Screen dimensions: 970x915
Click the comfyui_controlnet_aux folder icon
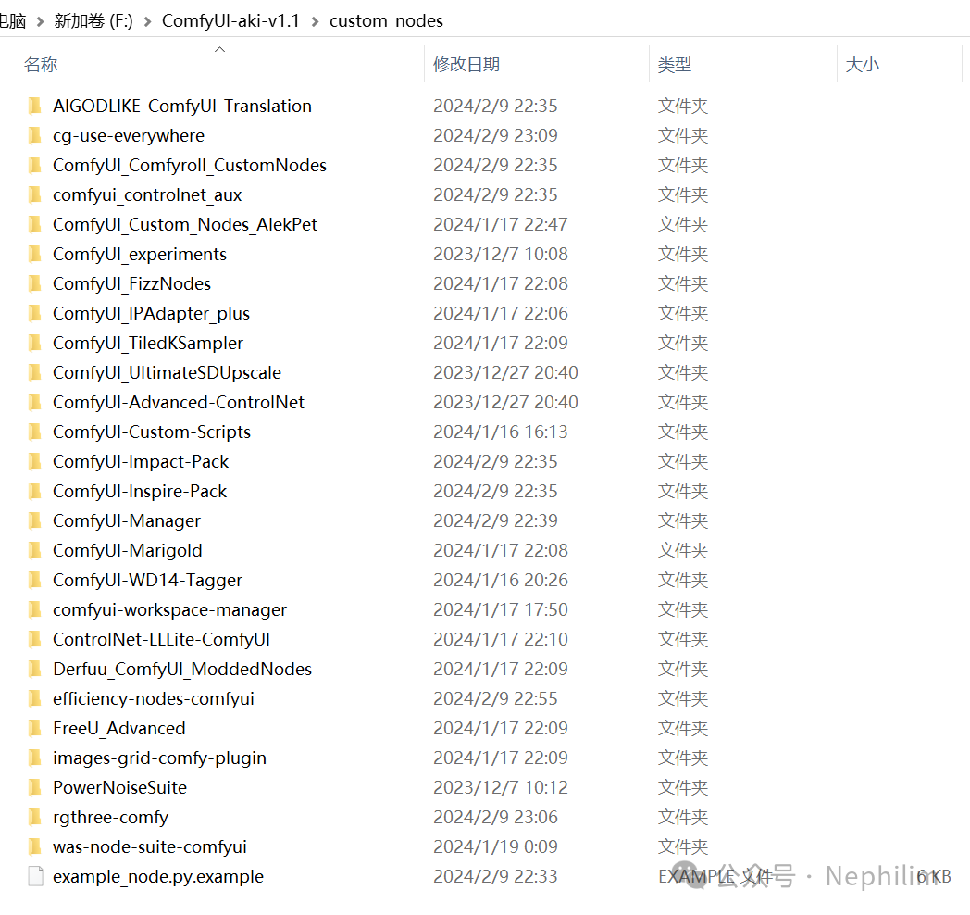pyautogui.click(x=35, y=195)
